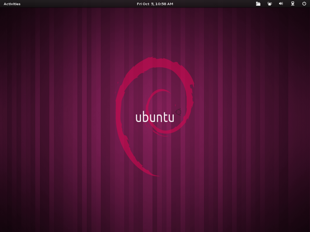Open the power menu icon
Image resolution: width=310 pixels, height=232 pixels.
pos(304,4)
